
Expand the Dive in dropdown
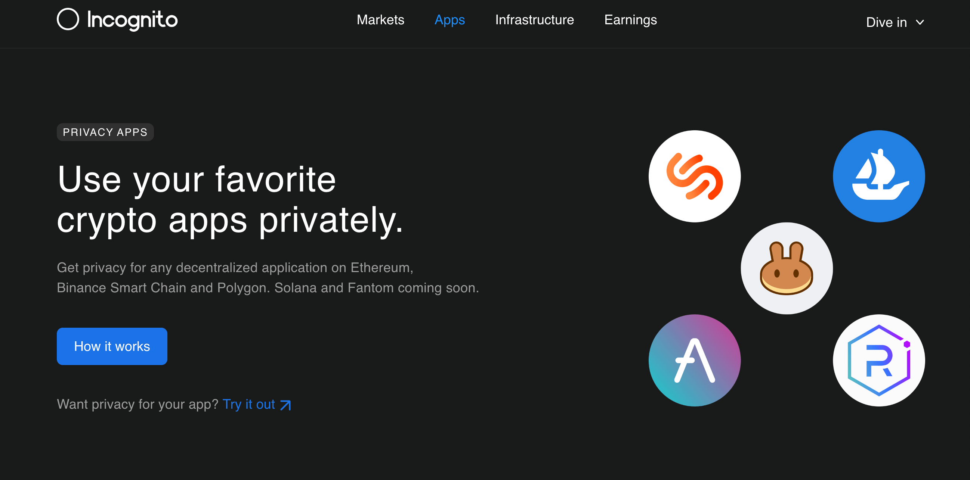pos(895,22)
